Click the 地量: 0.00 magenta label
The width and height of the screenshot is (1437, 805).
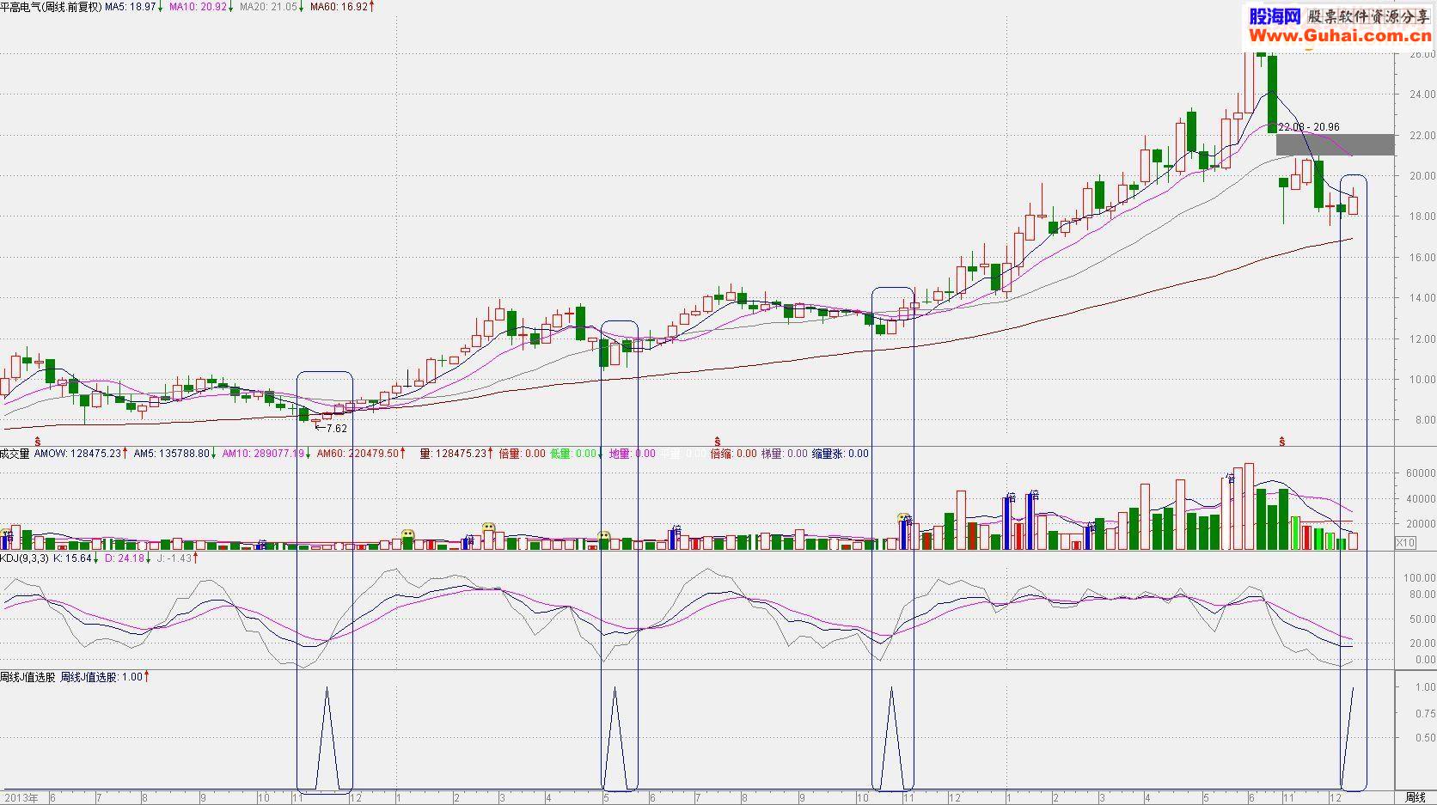tap(632, 454)
